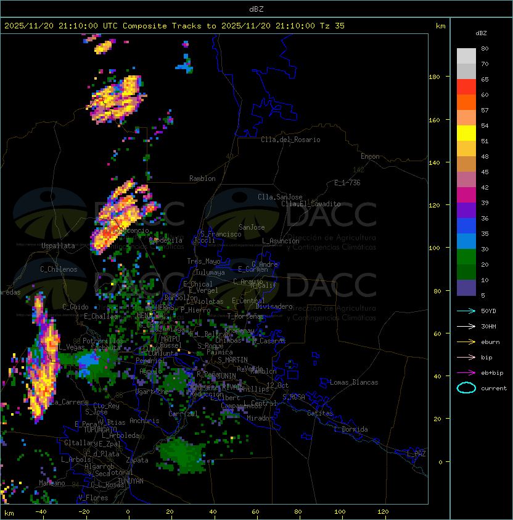Click the L_Dormida label
The image size is (513, 520).
coord(351,429)
